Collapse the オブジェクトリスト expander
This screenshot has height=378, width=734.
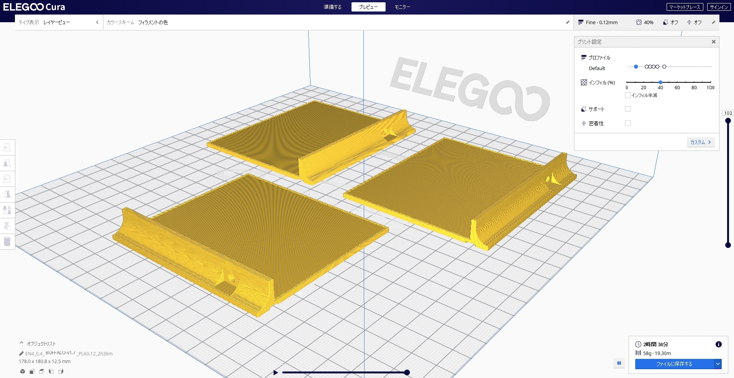pyautogui.click(x=21, y=343)
